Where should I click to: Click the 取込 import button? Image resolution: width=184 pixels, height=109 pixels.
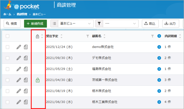[150, 24]
